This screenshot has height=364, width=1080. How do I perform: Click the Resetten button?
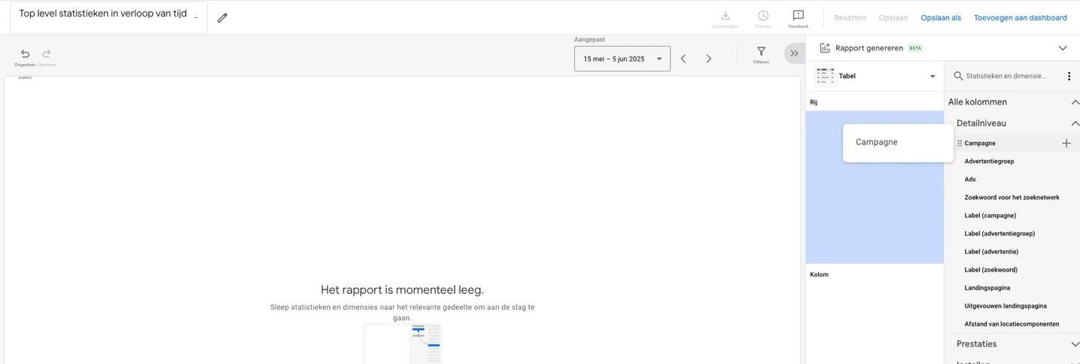coord(850,17)
